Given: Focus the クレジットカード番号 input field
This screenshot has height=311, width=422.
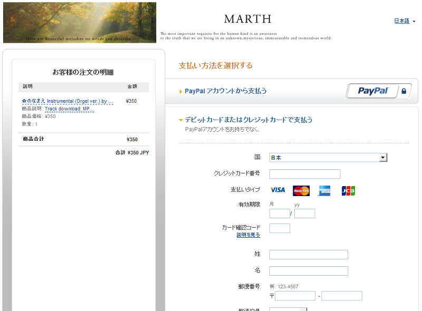Looking at the screenshot, I should tap(305, 174).
